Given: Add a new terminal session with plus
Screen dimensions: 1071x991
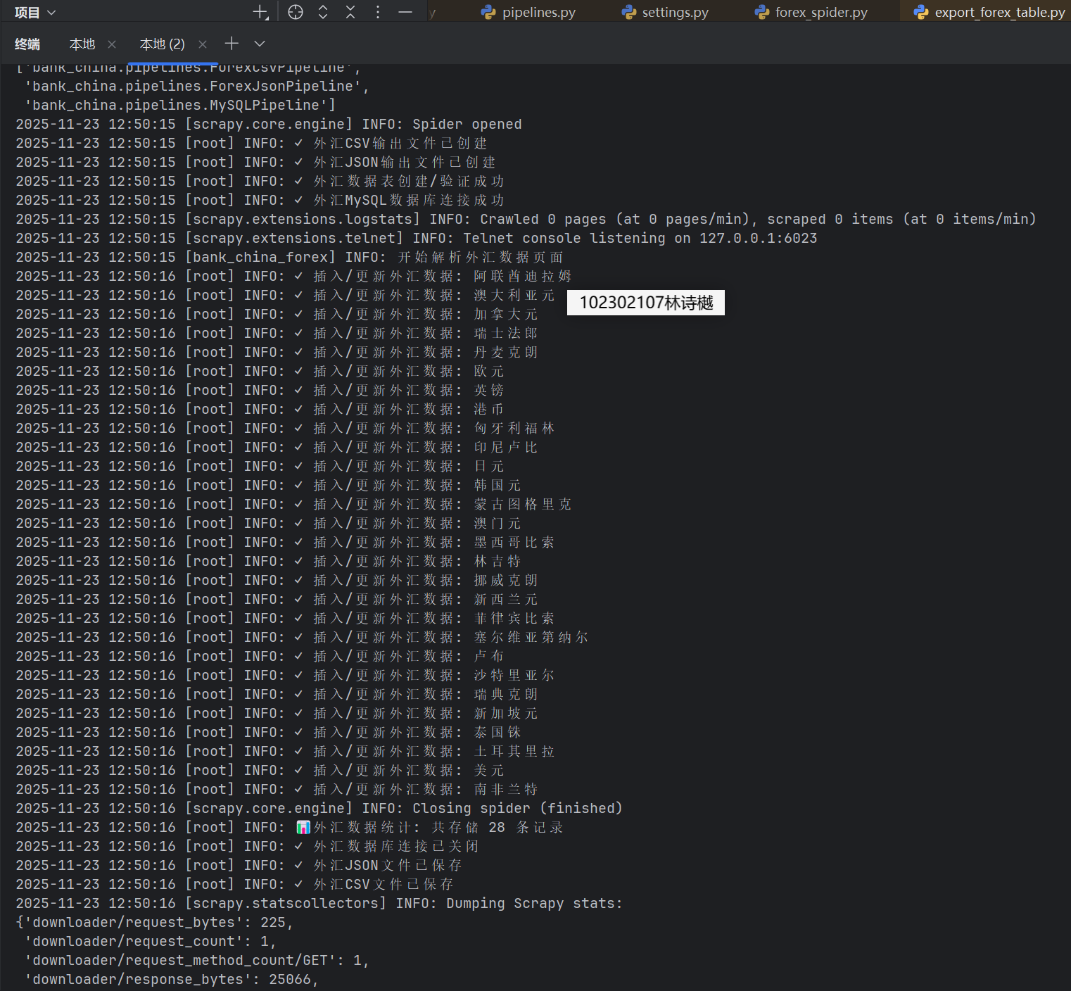Looking at the screenshot, I should point(232,44).
